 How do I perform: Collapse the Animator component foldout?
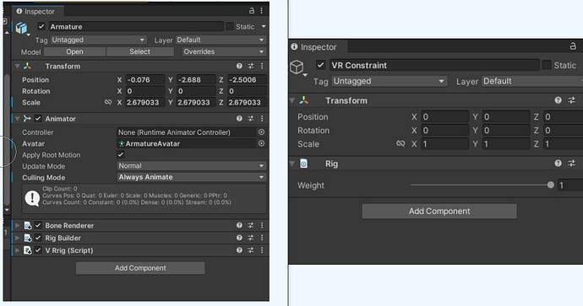17,119
